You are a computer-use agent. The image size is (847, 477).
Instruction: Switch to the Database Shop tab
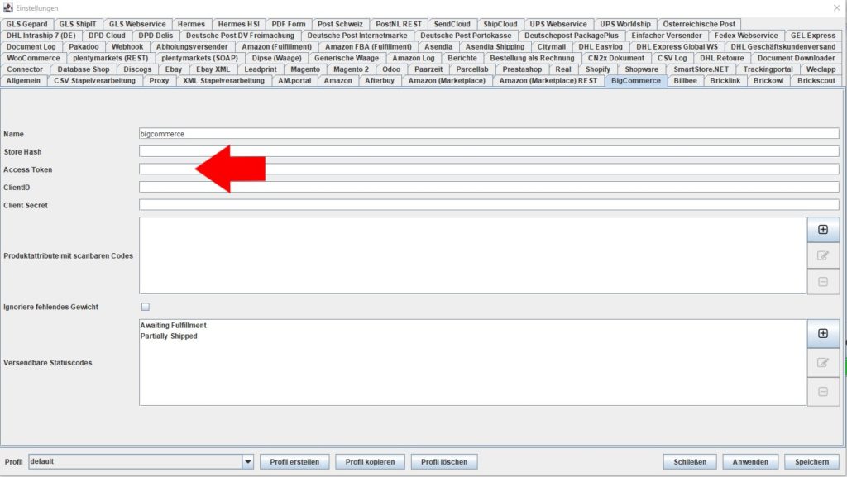84,69
